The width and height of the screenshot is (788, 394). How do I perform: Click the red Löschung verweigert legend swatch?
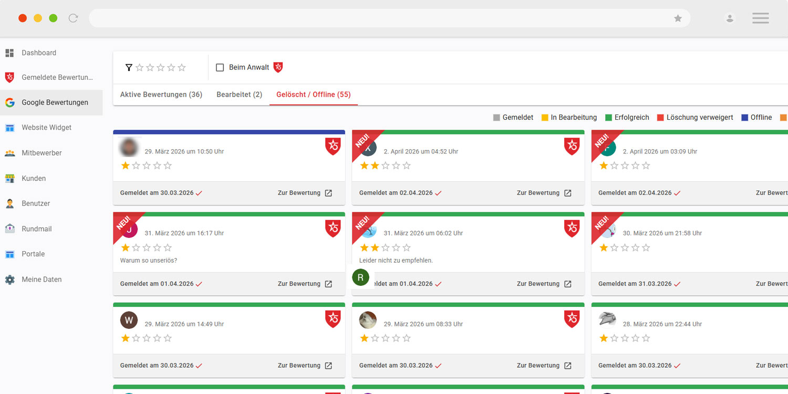click(x=660, y=118)
